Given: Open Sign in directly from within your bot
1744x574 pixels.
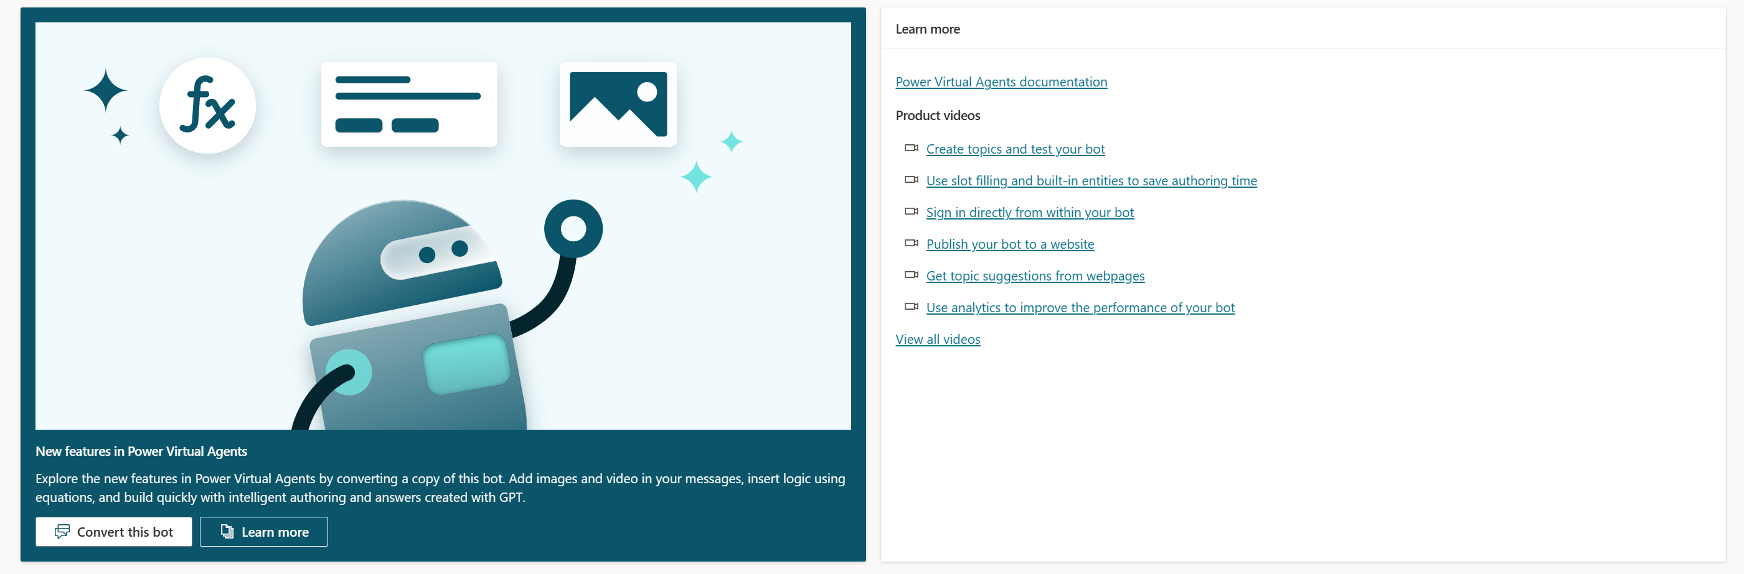Looking at the screenshot, I should pyautogui.click(x=1029, y=212).
